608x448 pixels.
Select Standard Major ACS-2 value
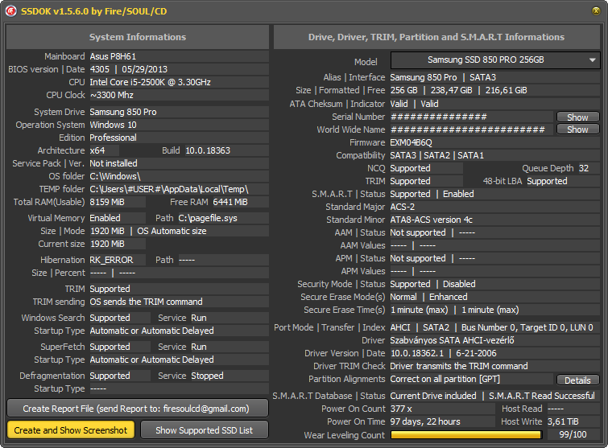click(x=402, y=207)
